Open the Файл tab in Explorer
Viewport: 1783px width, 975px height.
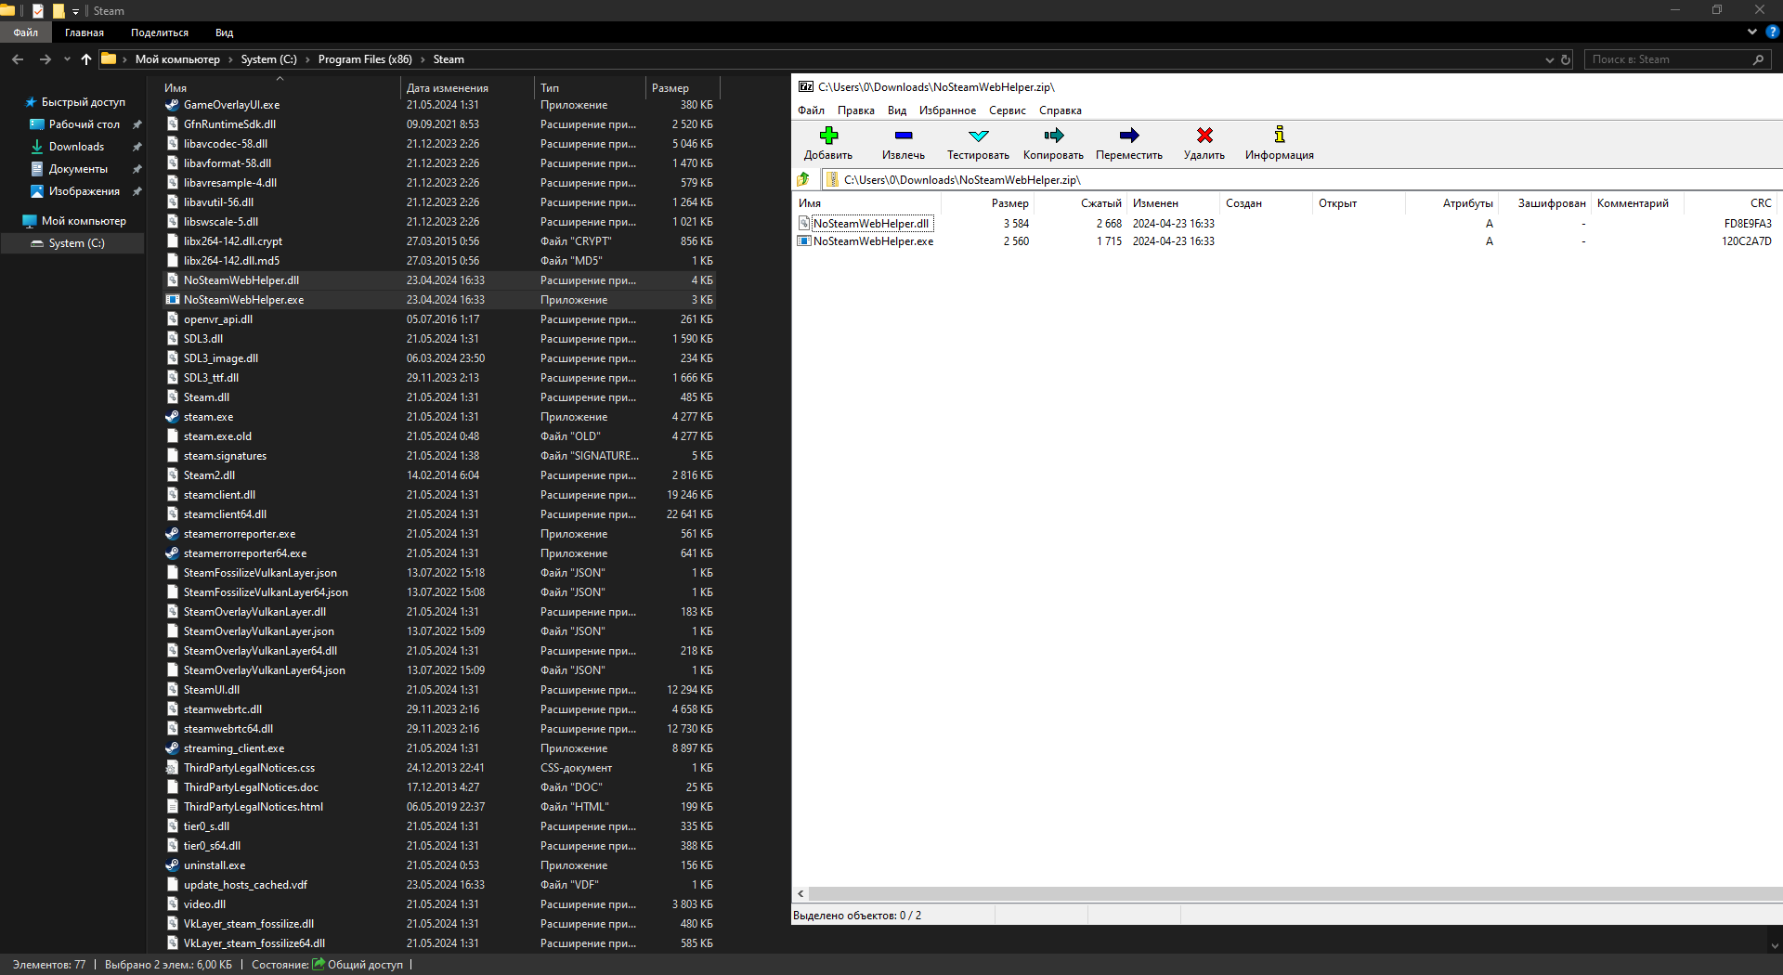(26, 32)
